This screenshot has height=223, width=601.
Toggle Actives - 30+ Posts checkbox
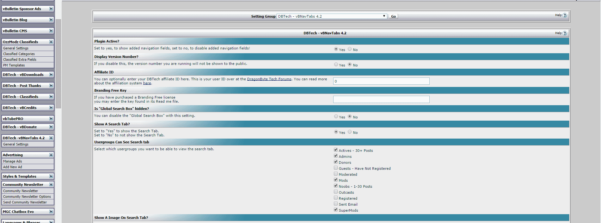click(336, 150)
